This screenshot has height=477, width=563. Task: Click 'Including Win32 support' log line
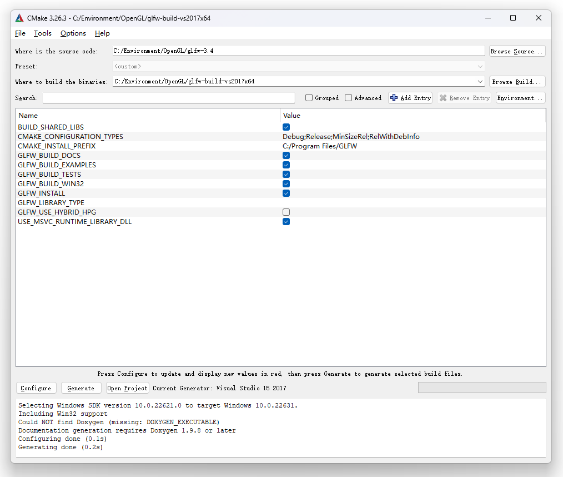[63, 414]
